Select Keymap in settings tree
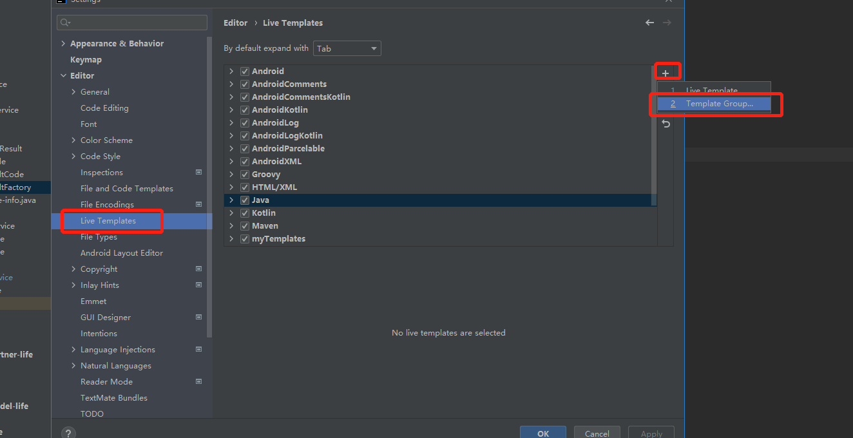 86,59
